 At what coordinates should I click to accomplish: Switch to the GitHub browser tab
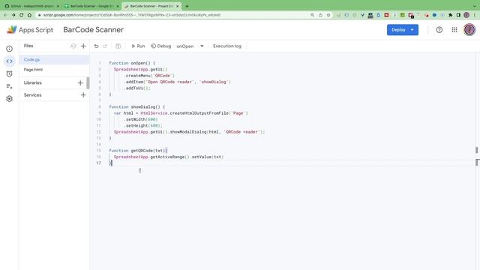point(31,6)
